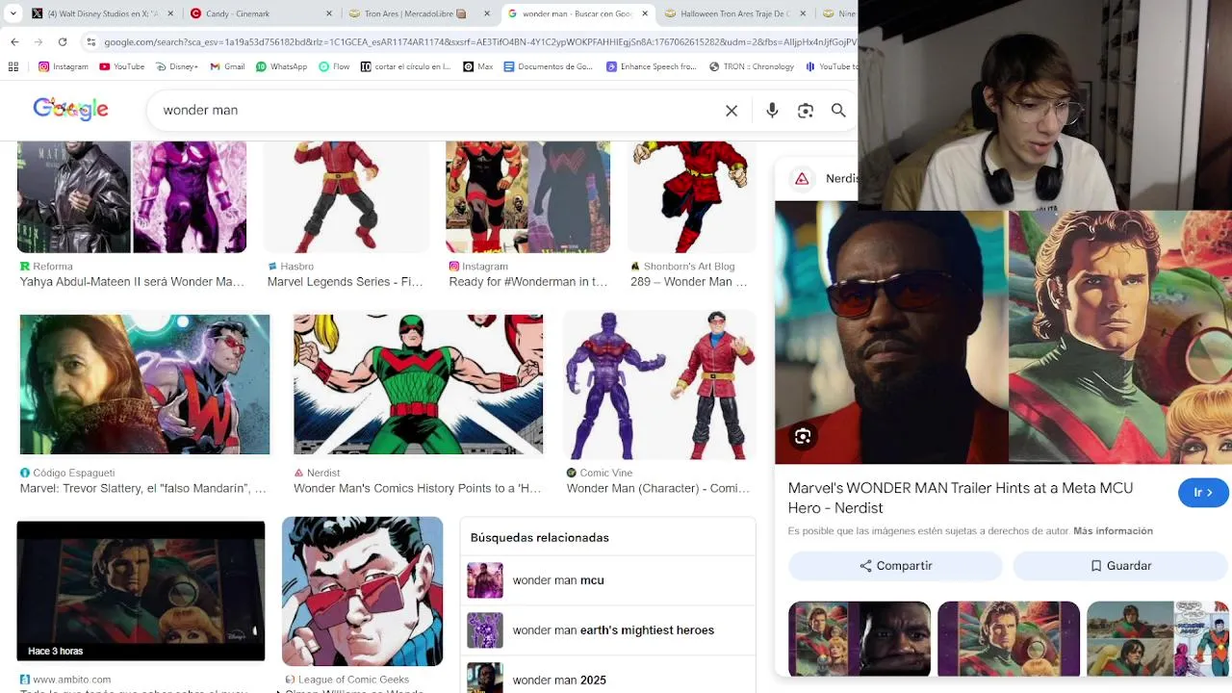Open Instagram Ready for #Wonderman thumbnail
The image size is (1232, 693).
point(527,197)
